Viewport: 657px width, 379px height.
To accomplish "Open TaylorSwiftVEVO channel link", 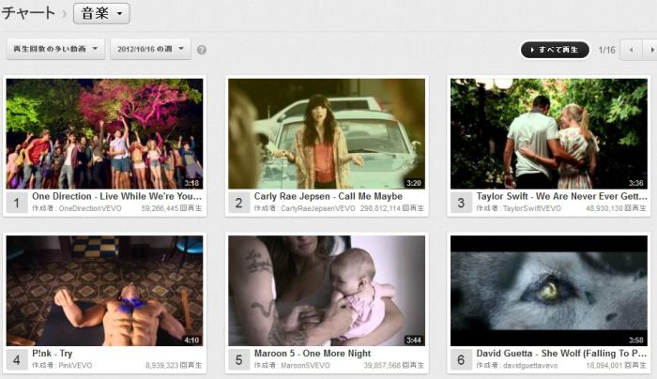I will [x=532, y=208].
